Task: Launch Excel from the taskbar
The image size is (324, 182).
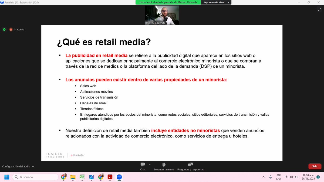Action: [82, 177]
